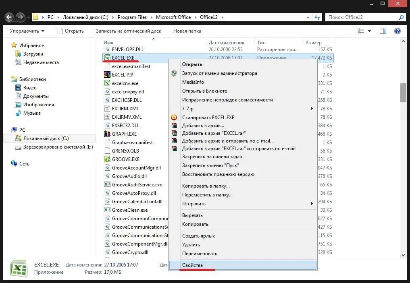410x283 pixels.
Task: Click the Библиотеки icon
Action: pyautogui.click(x=14, y=79)
